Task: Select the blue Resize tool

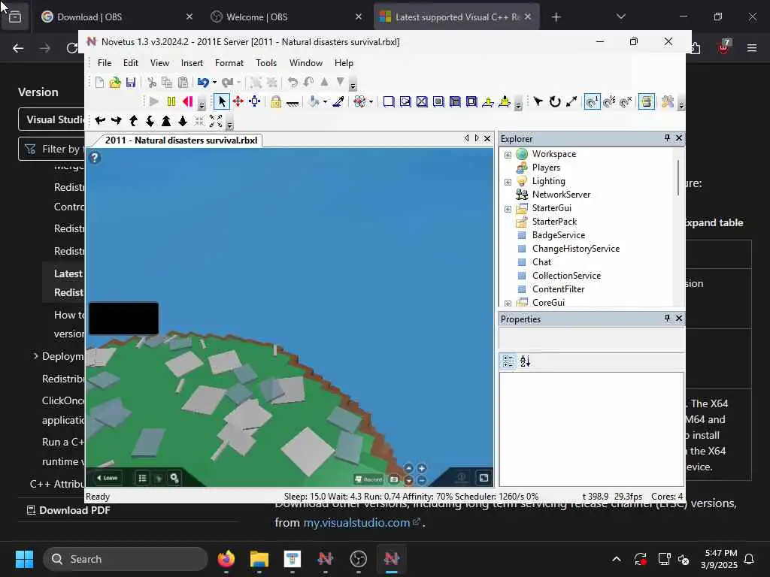Action: pos(254,101)
